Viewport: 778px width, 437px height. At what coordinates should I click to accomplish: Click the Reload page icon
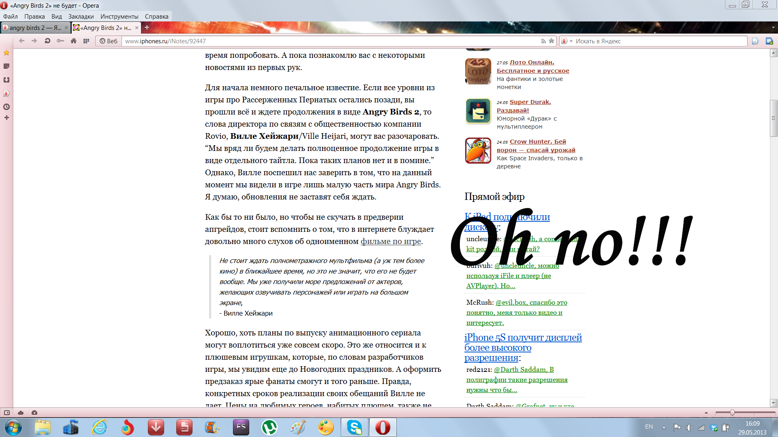click(47, 41)
